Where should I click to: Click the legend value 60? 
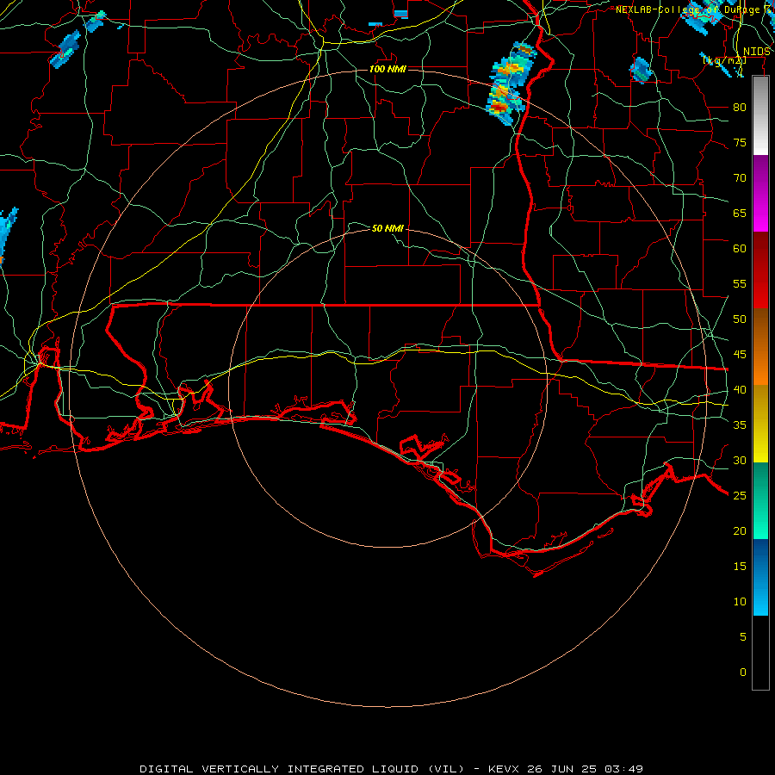click(x=740, y=249)
